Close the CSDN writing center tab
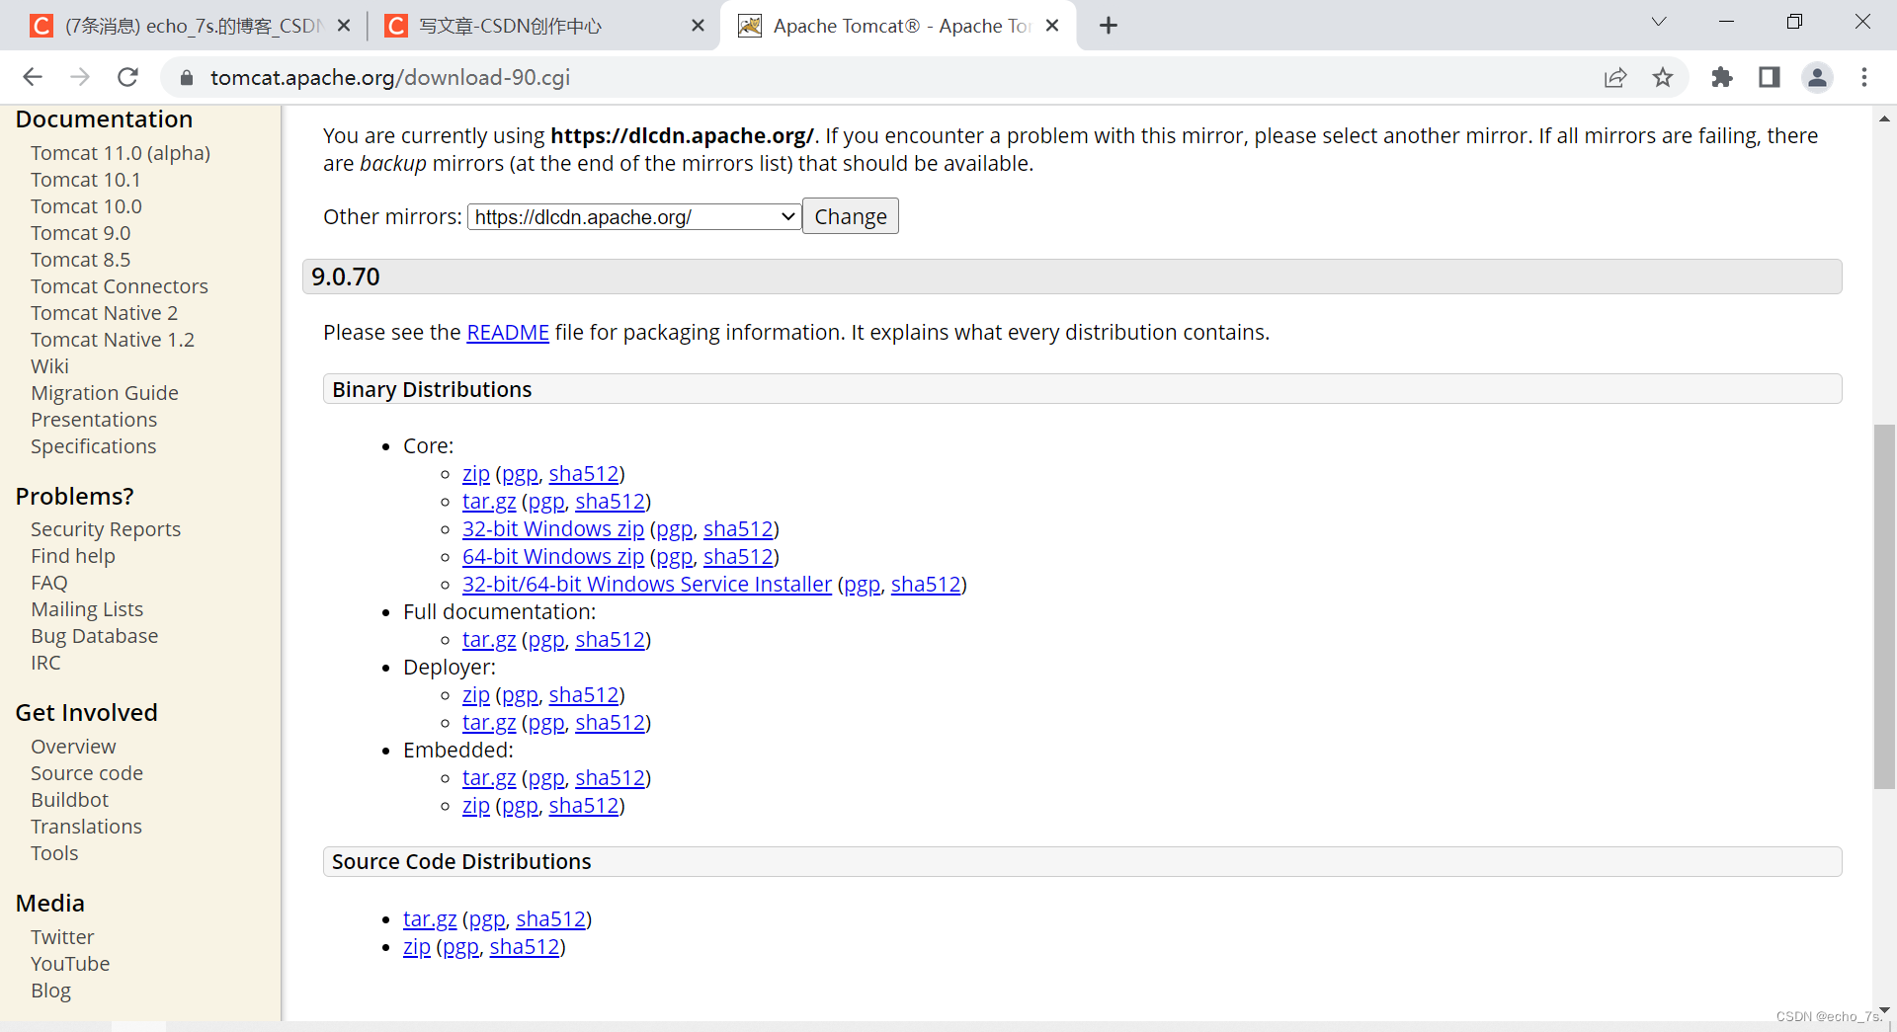The width and height of the screenshot is (1897, 1032). pyautogui.click(x=698, y=26)
